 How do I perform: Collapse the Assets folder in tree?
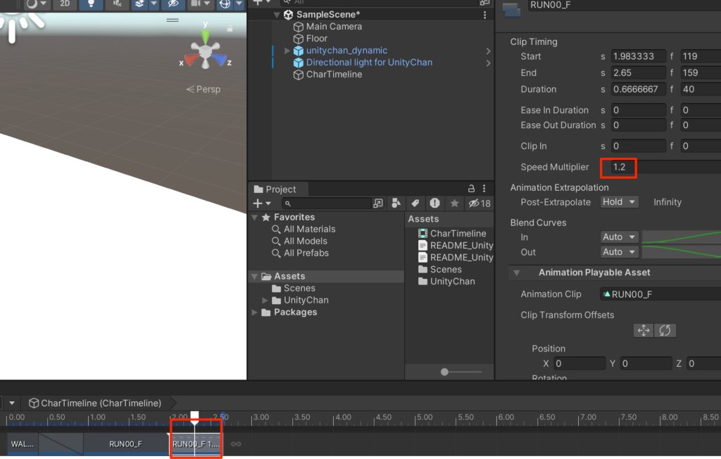point(255,277)
